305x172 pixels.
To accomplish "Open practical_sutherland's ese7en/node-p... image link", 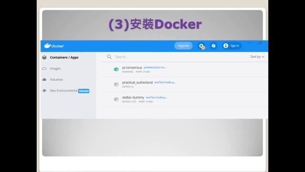I will [x=165, y=83].
